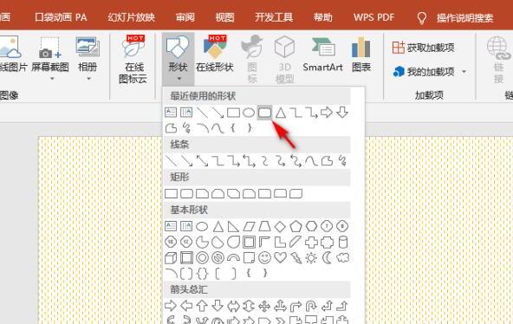Select the no-symbol shape in 基本形状
This screenshot has width=513, height=324.
click(x=218, y=258)
